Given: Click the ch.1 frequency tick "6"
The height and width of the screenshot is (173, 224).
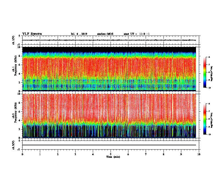Looking at the screenshot, I should [20, 65].
